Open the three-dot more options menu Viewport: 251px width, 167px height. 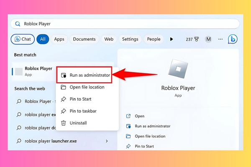click(x=220, y=39)
